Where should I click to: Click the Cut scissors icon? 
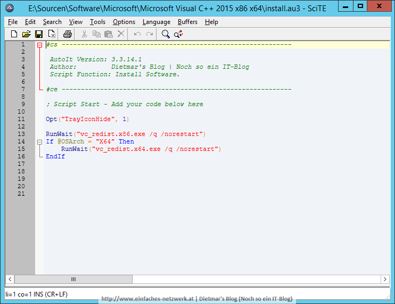click(84, 34)
